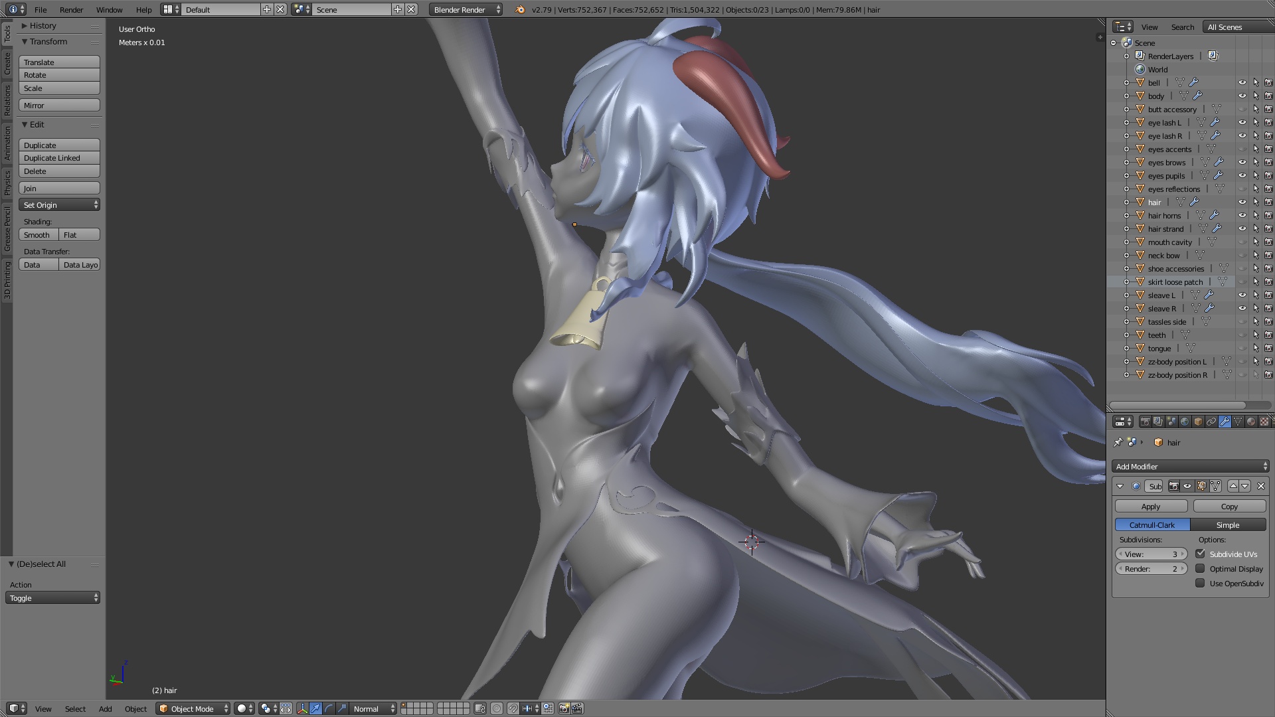Screen dimensions: 1275x717
Task: Click the pin icon in the properties panel
Action: point(1118,442)
